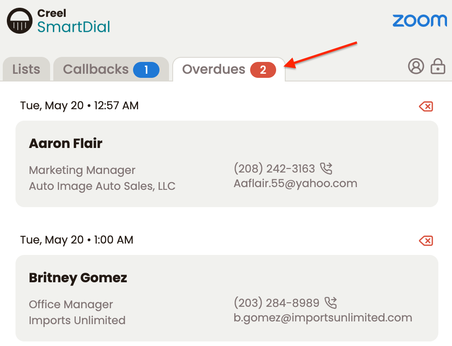Click the Creel SmartDial basket logo
Image resolution: width=452 pixels, height=346 pixels.
tap(20, 21)
